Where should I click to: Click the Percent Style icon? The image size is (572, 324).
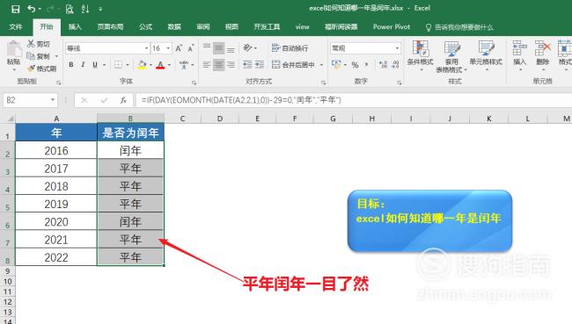tap(355, 65)
